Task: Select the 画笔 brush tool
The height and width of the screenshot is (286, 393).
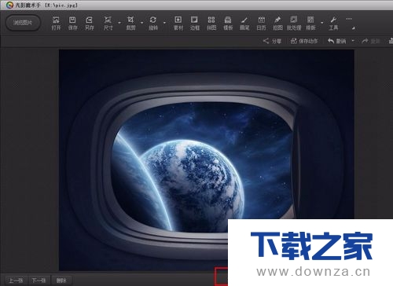Action: coord(244,24)
